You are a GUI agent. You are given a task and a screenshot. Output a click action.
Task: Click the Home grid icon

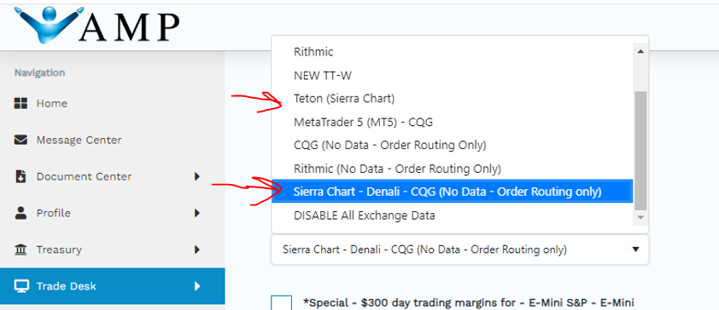point(20,103)
